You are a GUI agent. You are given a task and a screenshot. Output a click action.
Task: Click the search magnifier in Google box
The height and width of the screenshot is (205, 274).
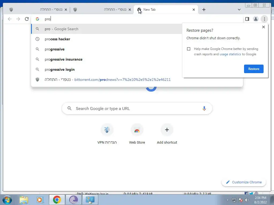[x=69, y=108]
